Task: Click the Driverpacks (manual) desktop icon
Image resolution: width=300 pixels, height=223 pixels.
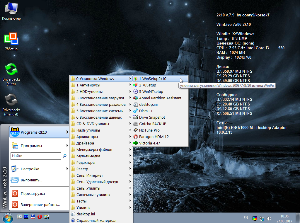Action: [11, 105]
